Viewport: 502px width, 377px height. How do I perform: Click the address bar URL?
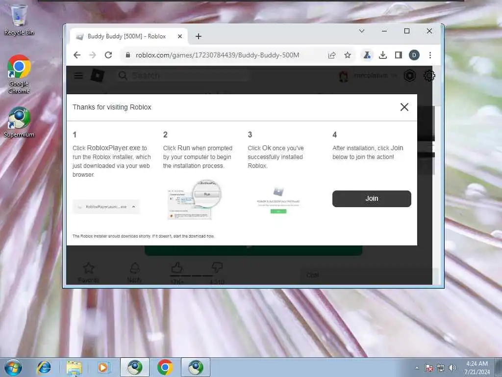pos(217,55)
